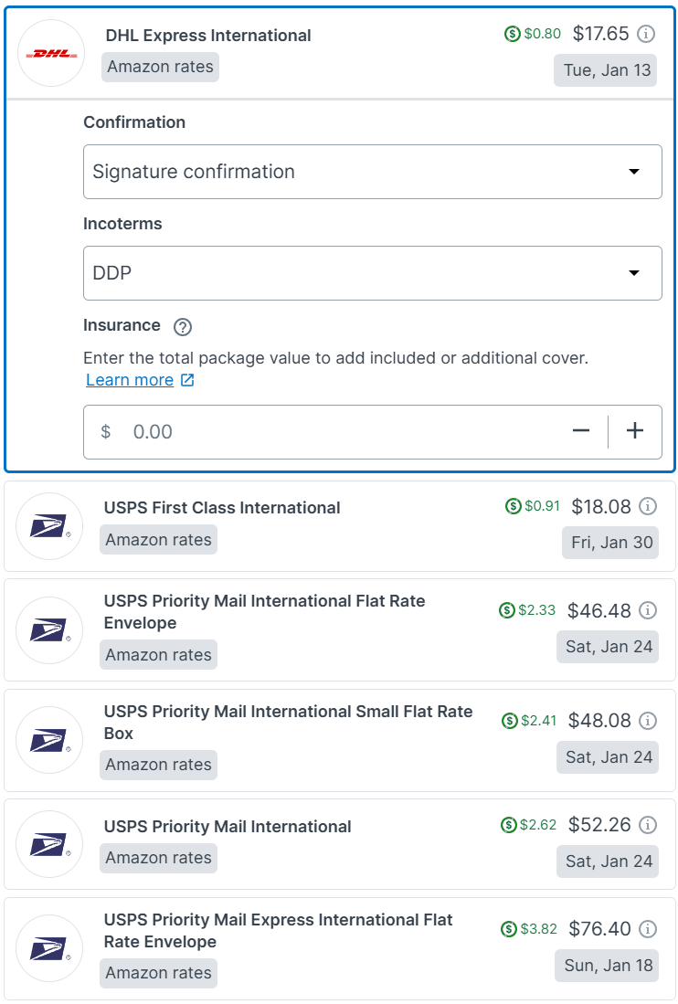This screenshot has width=678, height=1004.
Task: Click the info icon beside the $46.48 rate
Action: click(647, 610)
